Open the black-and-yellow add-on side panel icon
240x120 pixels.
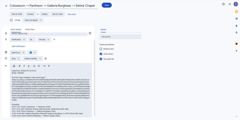236,44
